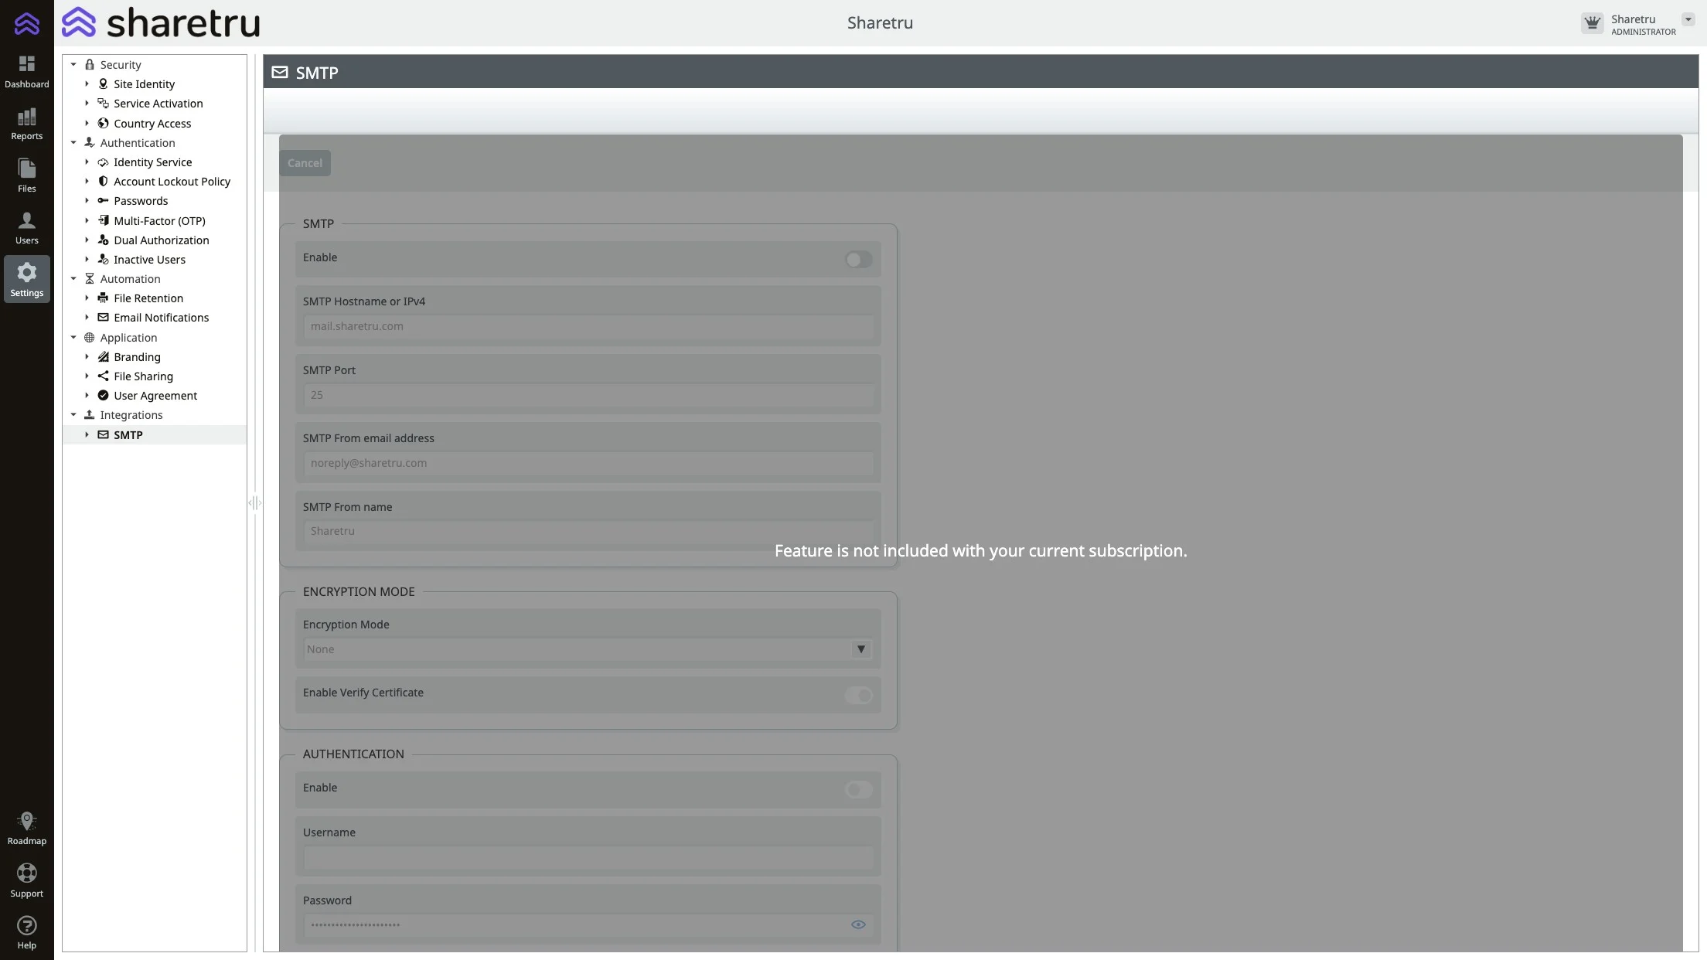Show password using the eye icon

click(x=858, y=924)
